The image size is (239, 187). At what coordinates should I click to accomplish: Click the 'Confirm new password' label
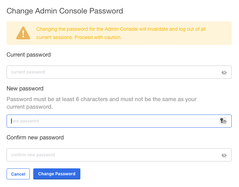point(35,137)
